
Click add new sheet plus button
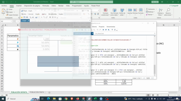coord(49,92)
